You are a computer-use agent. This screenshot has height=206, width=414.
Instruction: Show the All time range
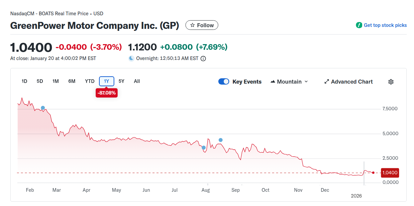pos(137,81)
